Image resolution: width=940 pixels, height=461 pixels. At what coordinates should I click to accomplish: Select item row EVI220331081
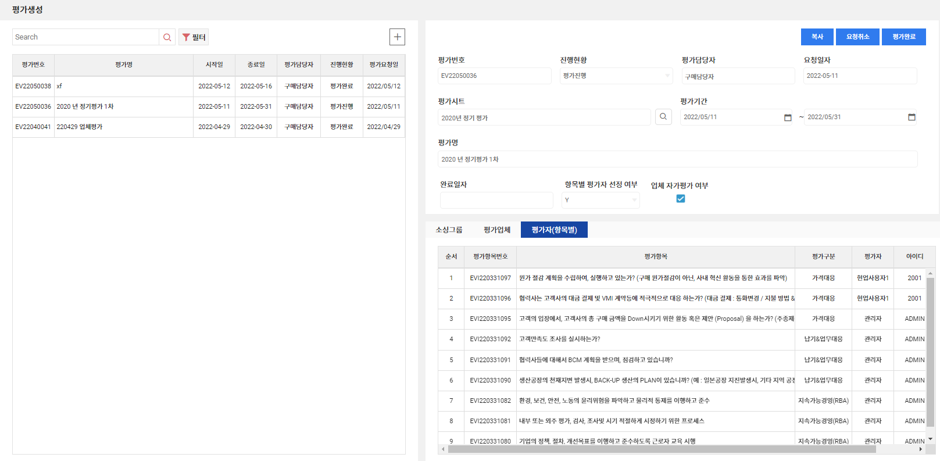pos(682,421)
